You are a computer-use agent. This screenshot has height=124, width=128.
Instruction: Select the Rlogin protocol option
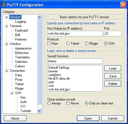pyautogui.click(x=87, y=44)
